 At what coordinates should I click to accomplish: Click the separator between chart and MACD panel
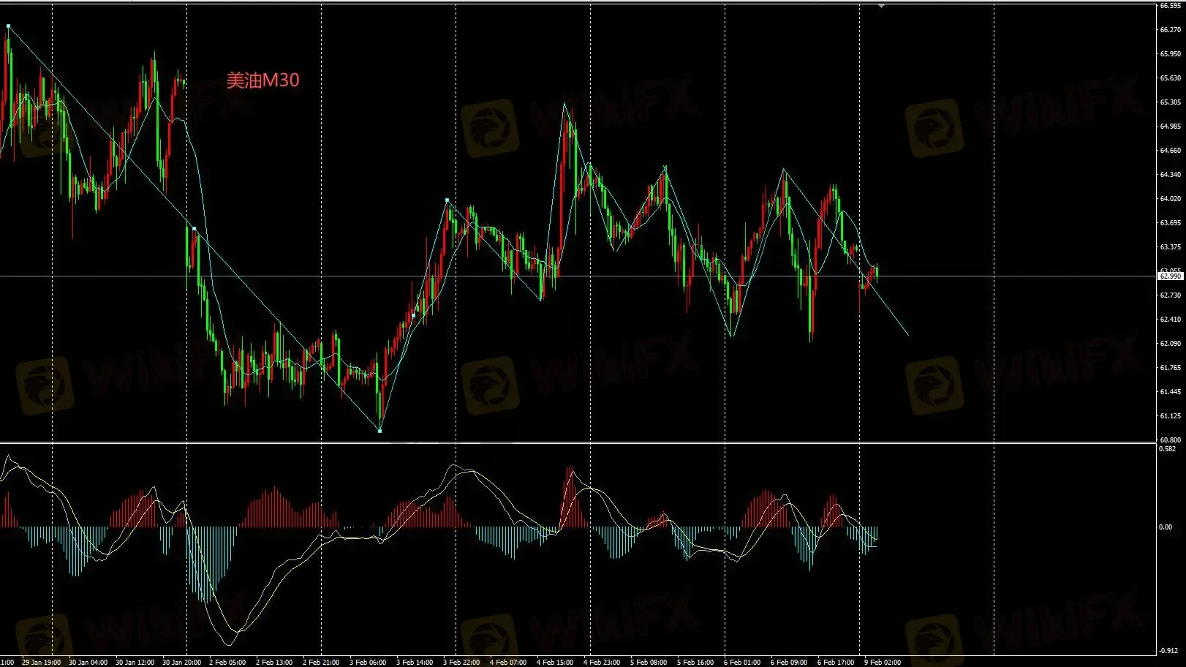click(578, 442)
